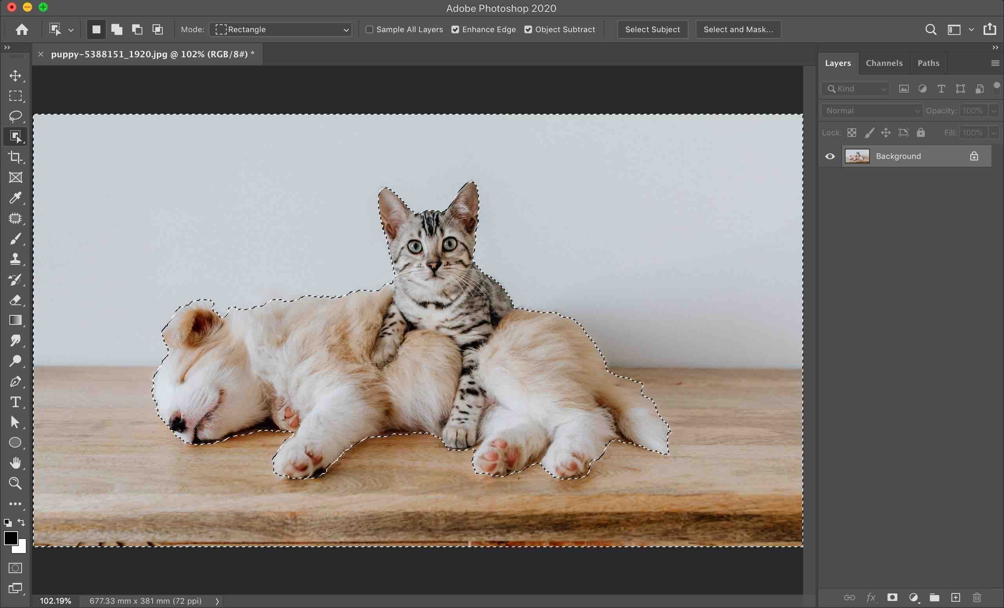The width and height of the screenshot is (1004, 608).
Task: Disable the Enhance Edge checkbox
Action: click(x=455, y=29)
